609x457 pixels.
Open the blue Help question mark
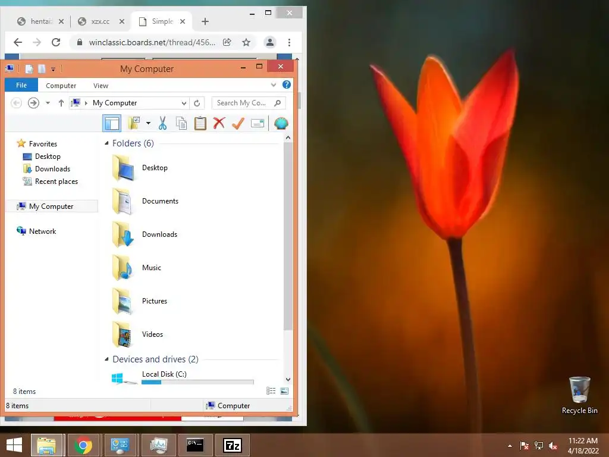click(287, 84)
